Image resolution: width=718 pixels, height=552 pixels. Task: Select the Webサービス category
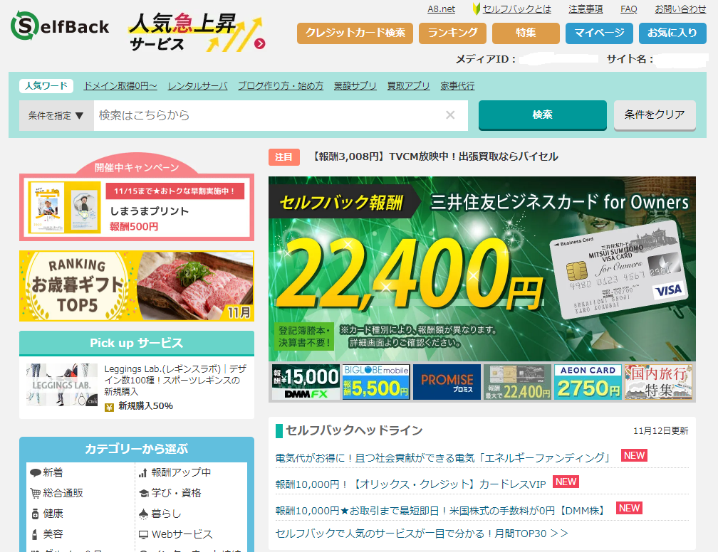176,534
